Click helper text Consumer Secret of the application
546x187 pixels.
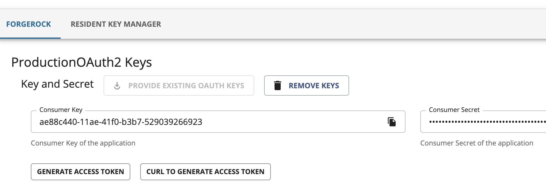click(x=477, y=143)
